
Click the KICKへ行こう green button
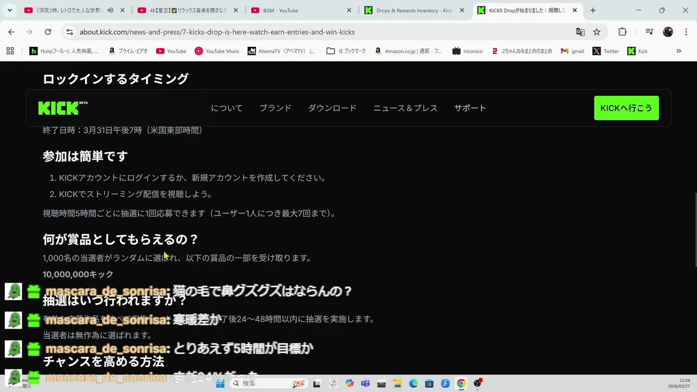[626, 108]
